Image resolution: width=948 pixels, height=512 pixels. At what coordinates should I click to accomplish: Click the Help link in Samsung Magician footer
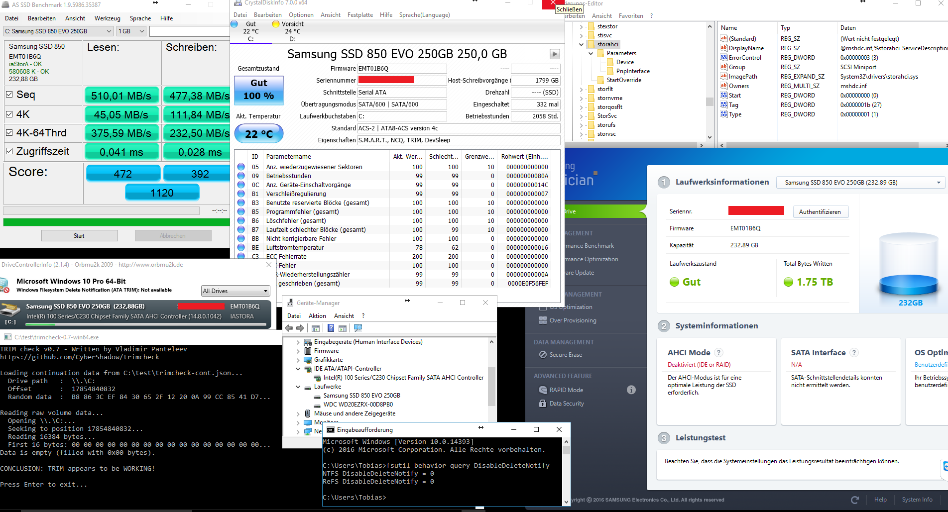tap(880, 500)
